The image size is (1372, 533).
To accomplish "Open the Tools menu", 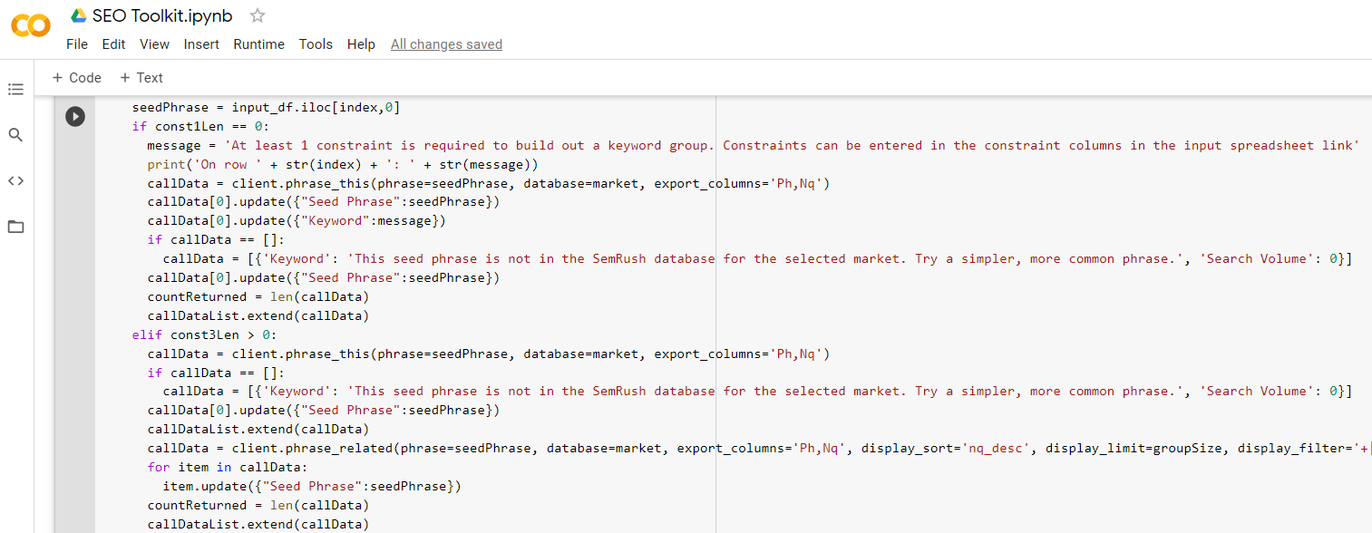I will (316, 44).
